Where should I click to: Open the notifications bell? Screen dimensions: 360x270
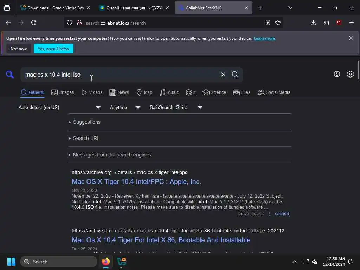coord(351,262)
